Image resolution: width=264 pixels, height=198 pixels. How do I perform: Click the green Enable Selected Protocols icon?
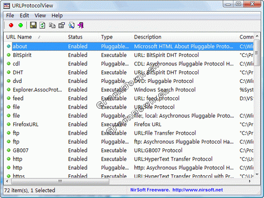click(x=21, y=25)
